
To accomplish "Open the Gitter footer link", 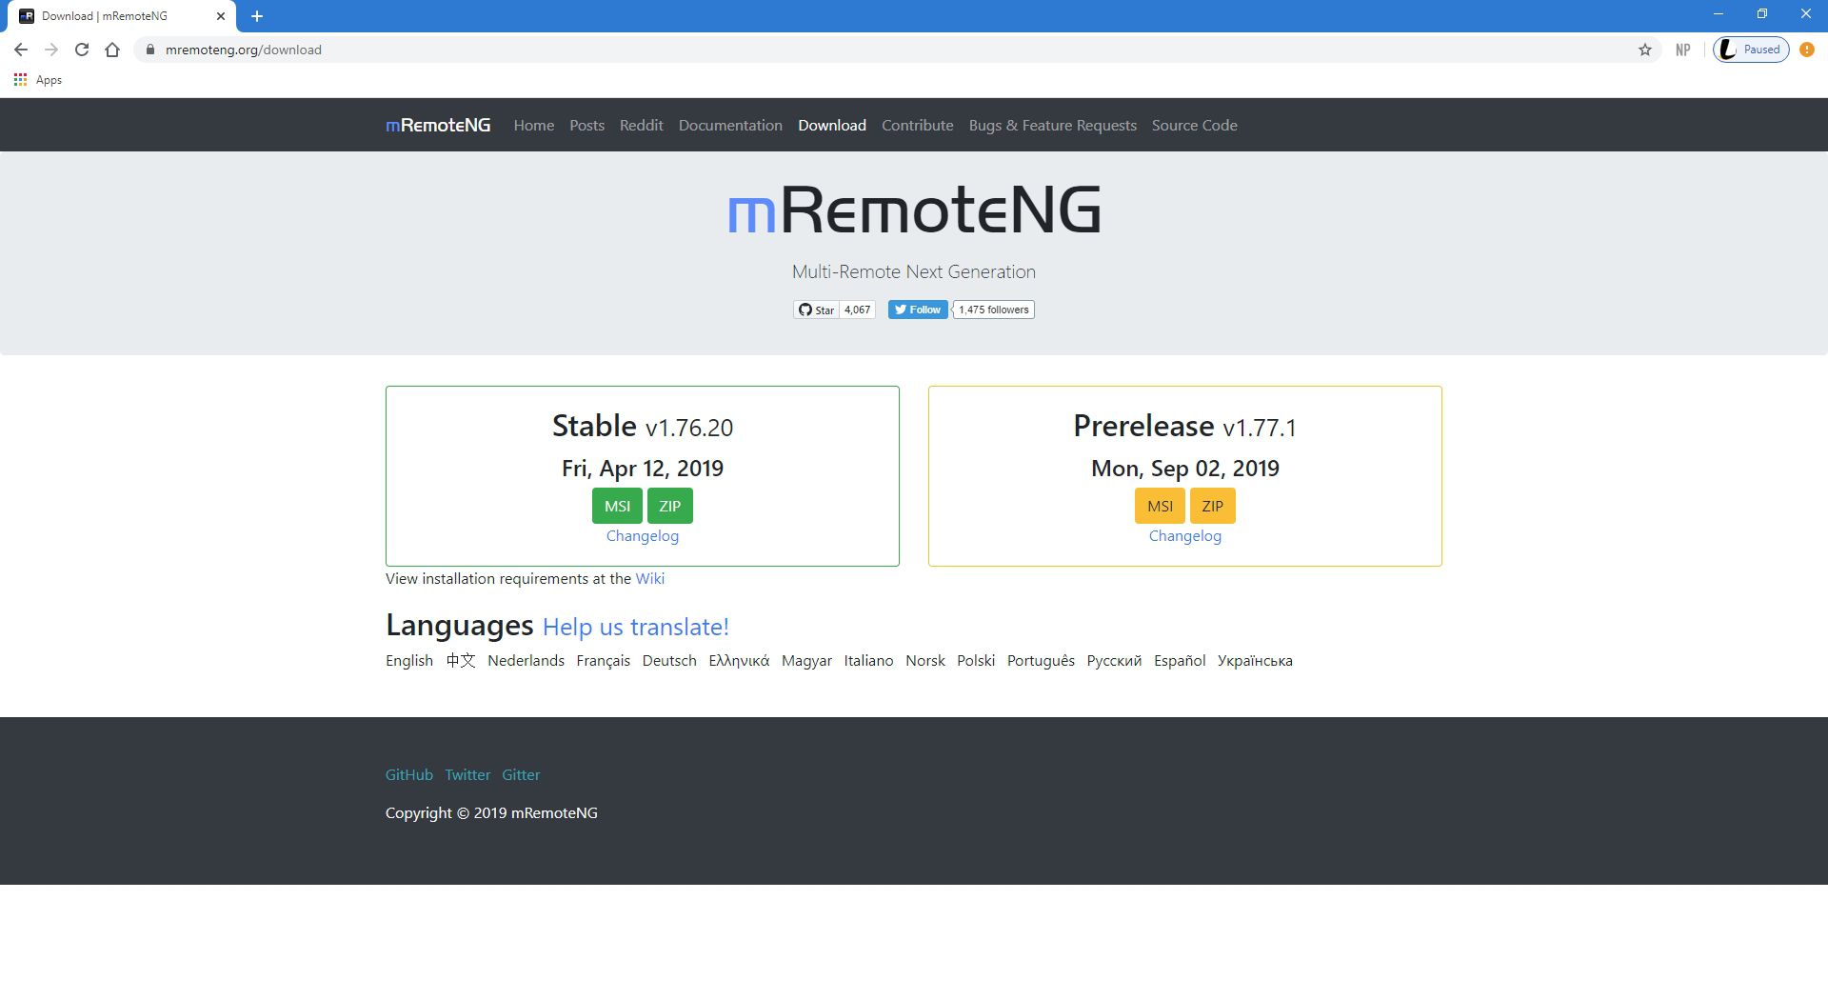I will [x=521, y=774].
